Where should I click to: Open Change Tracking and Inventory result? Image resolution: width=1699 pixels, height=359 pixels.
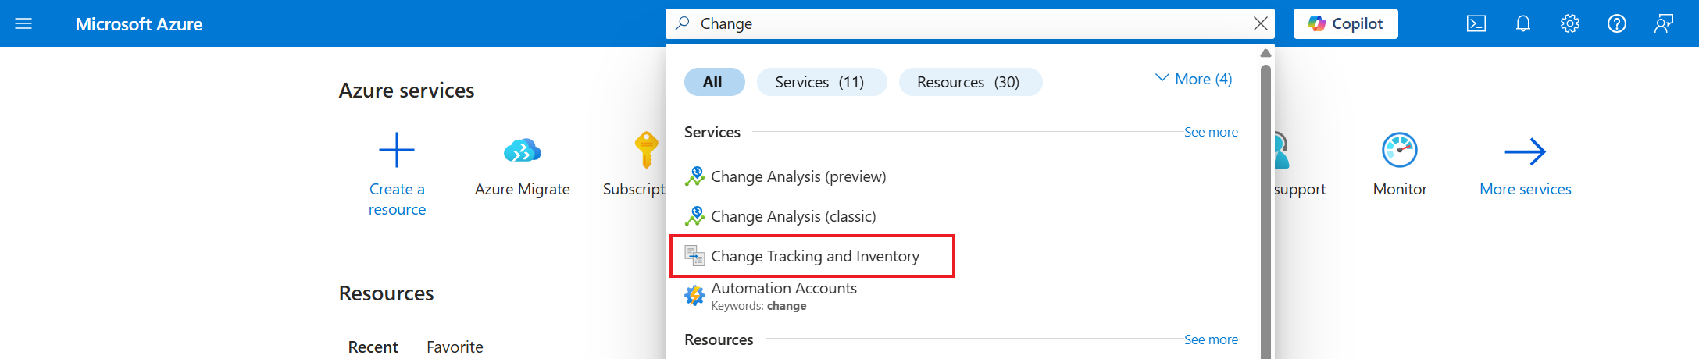point(815,256)
